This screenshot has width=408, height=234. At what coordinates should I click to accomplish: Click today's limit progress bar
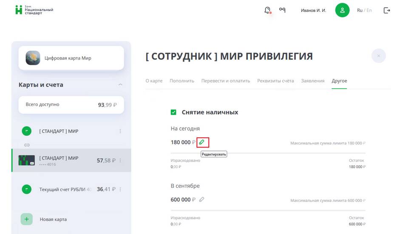(x=268, y=153)
